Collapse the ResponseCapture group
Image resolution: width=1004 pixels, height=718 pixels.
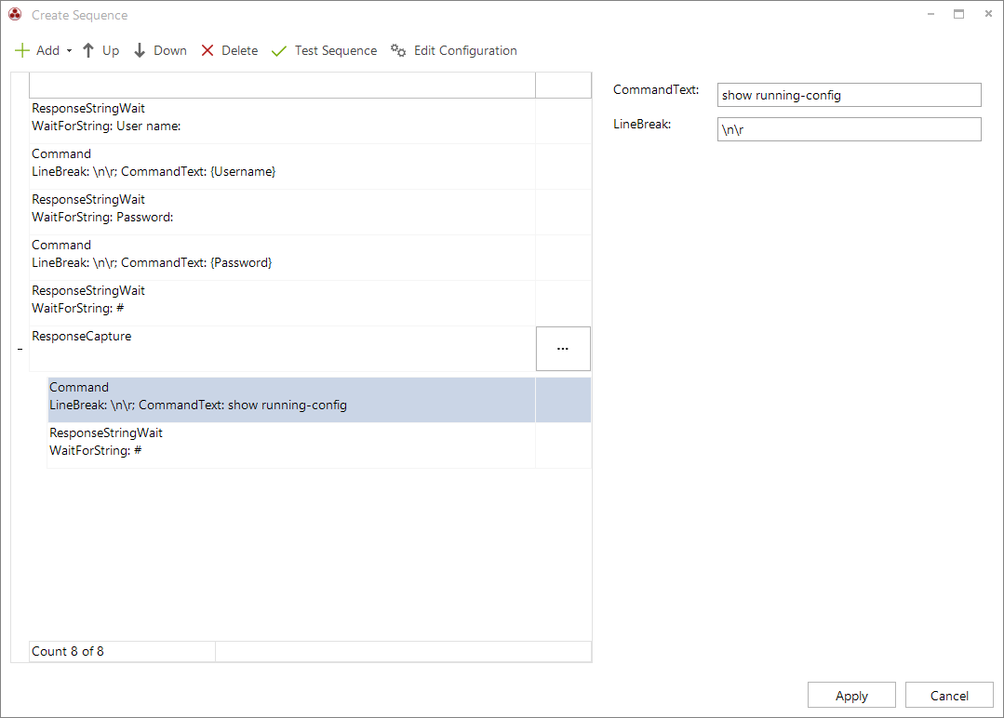[20, 350]
